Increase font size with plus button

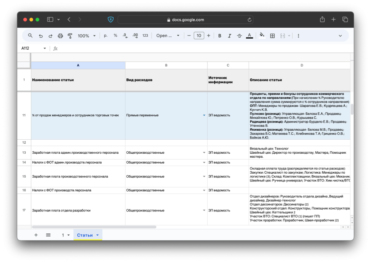209,36
